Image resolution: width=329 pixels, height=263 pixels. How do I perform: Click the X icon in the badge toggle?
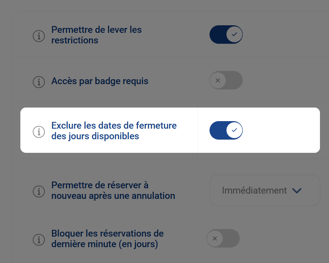tap(218, 80)
